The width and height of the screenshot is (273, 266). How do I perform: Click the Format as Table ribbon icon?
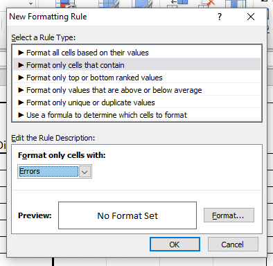109,4
